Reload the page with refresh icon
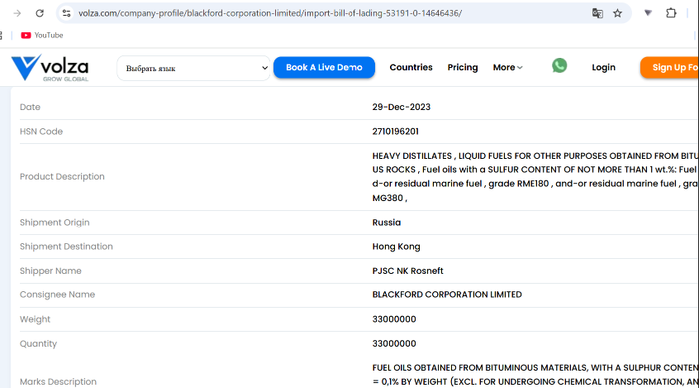 pos(40,13)
